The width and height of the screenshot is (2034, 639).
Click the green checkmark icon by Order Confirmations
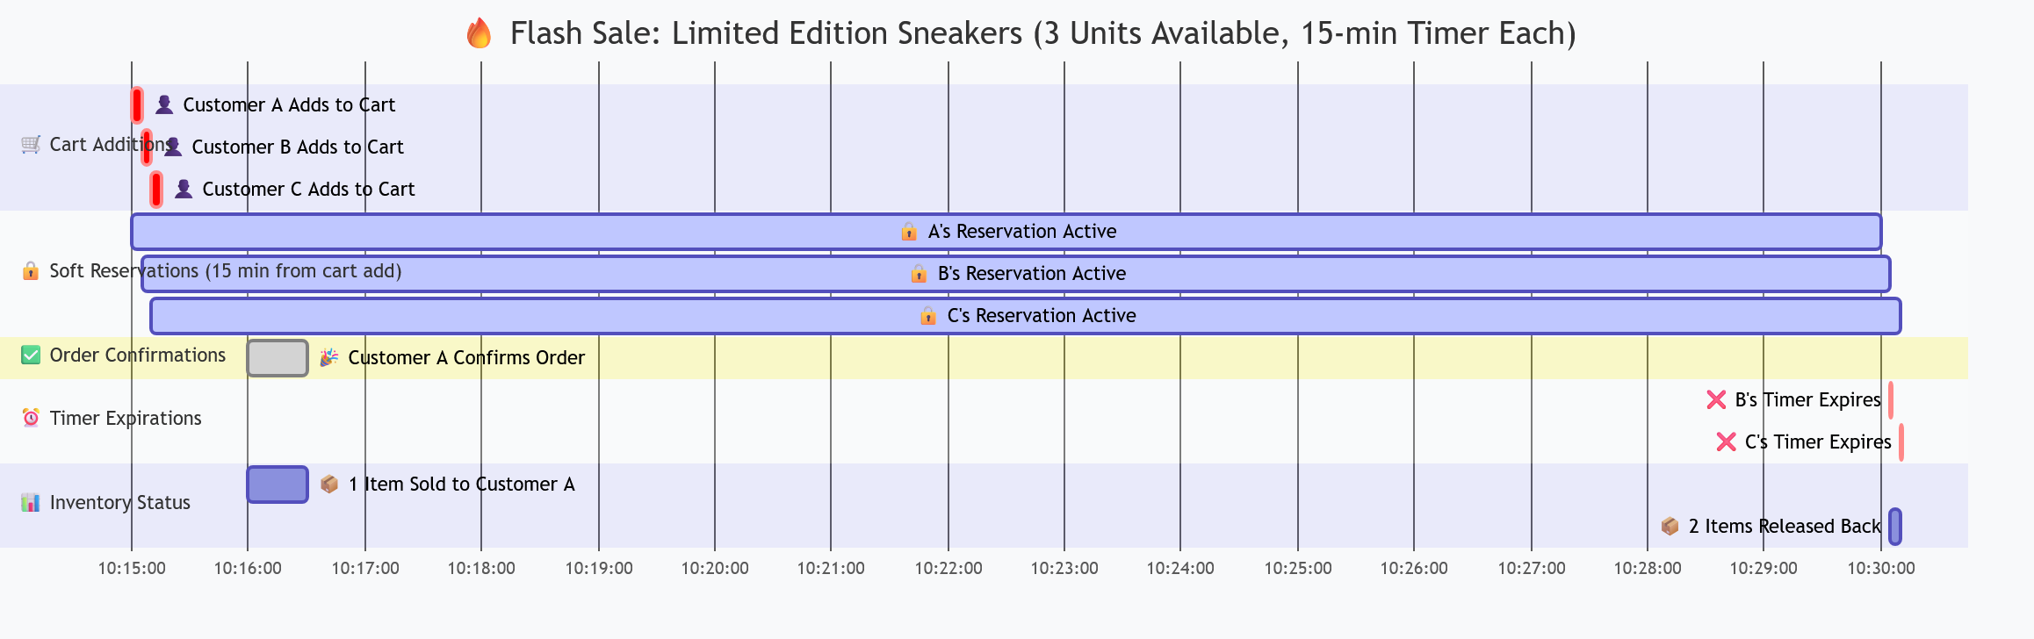[x=31, y=355]
